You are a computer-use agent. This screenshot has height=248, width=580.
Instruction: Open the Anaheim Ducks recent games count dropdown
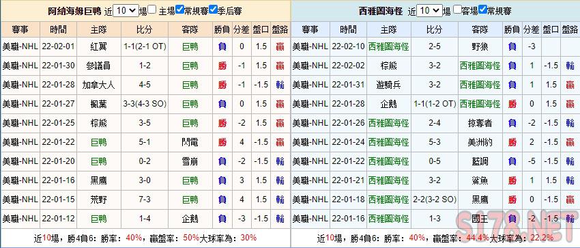coord(126,11)
